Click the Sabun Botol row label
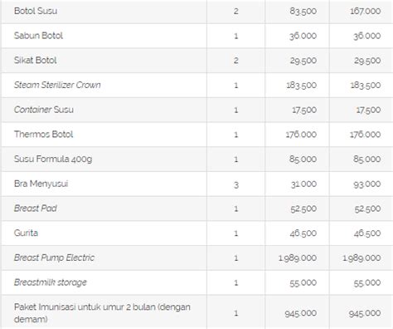 (x=38, y=36)
